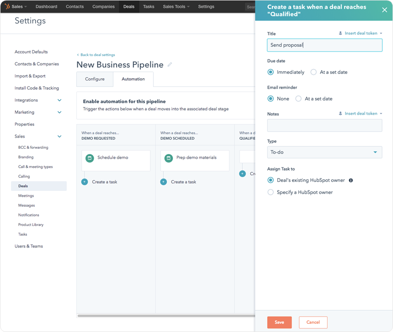This screenshot has width=393, height=332.
Task: Click the plus icon under Demo Scheduled
Action: pos(164,182)
